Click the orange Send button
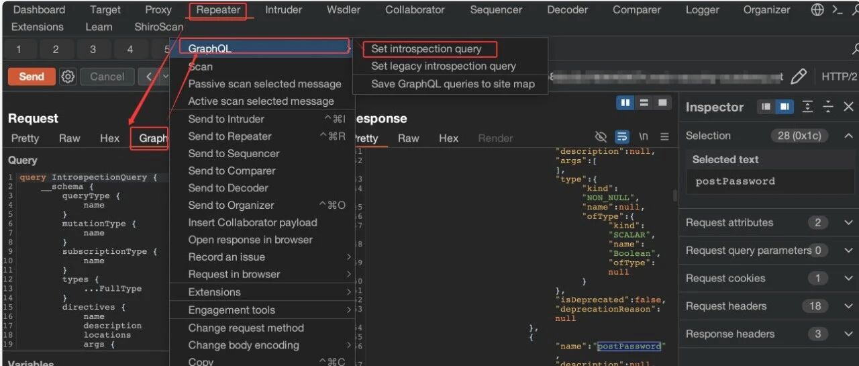This screenshot has width=859, height=366. click(32, 77)
